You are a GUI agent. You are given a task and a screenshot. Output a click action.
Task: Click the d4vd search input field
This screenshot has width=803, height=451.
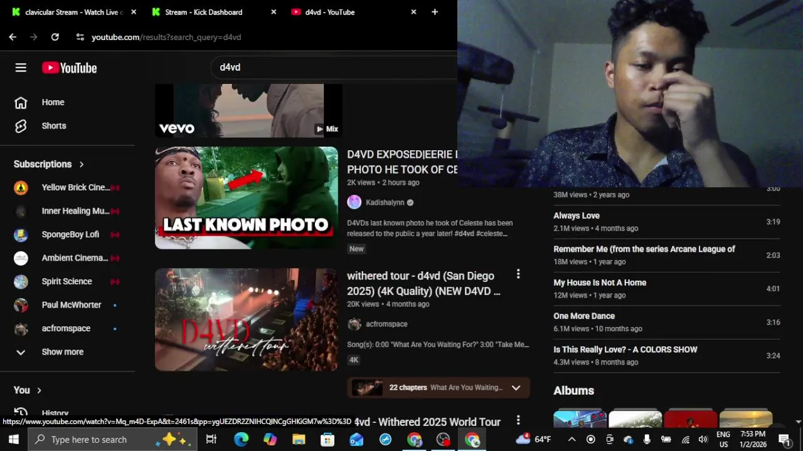pos(335,67)
